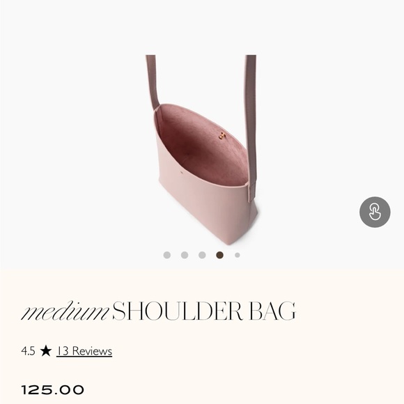Select the third carousel dot

click(202, 255)
